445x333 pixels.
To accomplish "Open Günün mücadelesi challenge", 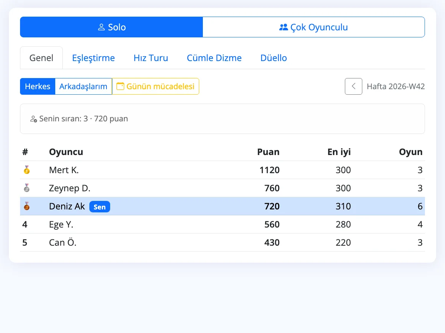I will (x=155, y=86).
